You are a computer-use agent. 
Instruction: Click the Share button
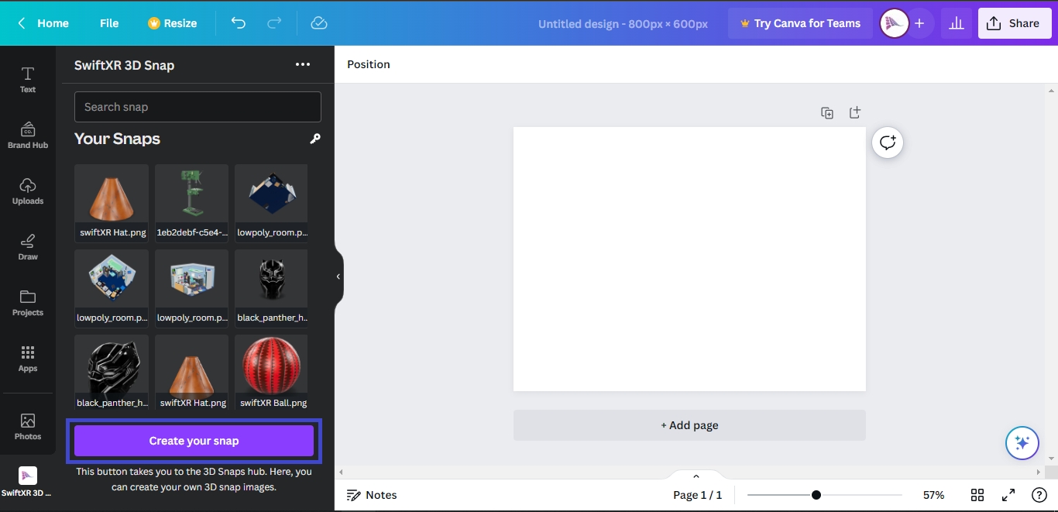1013,23
